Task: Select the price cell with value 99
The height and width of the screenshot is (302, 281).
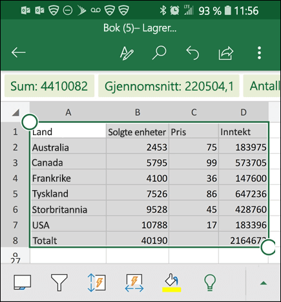Action: pos(194,163)
